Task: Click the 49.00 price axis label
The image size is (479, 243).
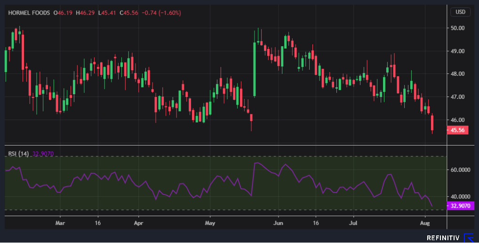Action: pyautogui.click(x=458, y=51)
